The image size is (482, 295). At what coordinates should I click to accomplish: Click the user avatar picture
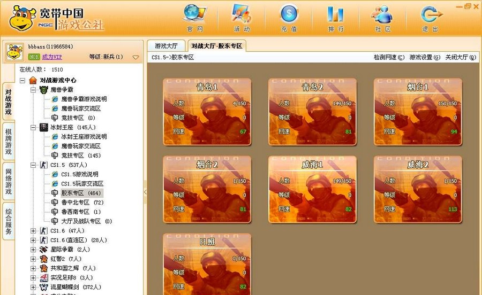14,52
